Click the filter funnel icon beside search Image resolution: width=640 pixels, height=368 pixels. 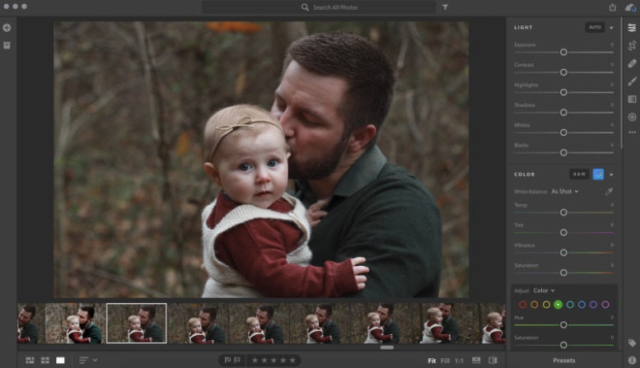(x=446, y=7)
